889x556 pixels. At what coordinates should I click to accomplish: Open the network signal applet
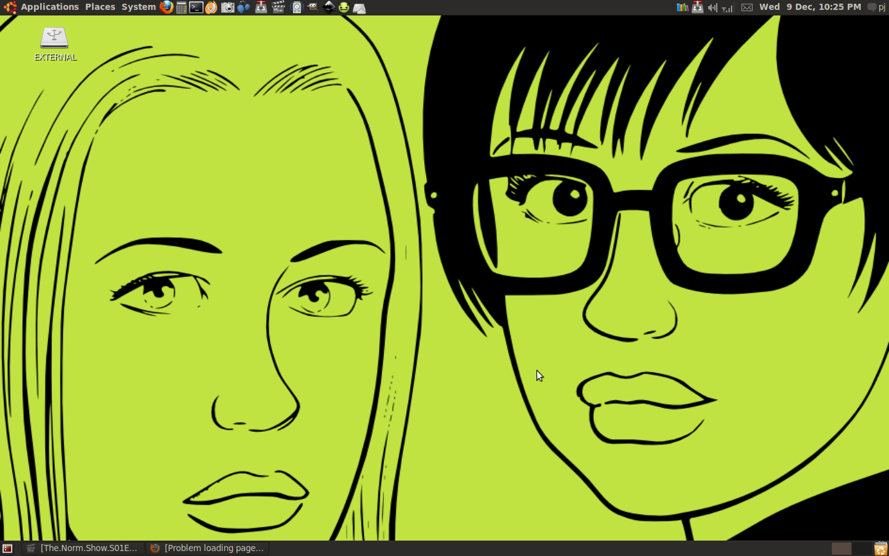coord(728,7)
